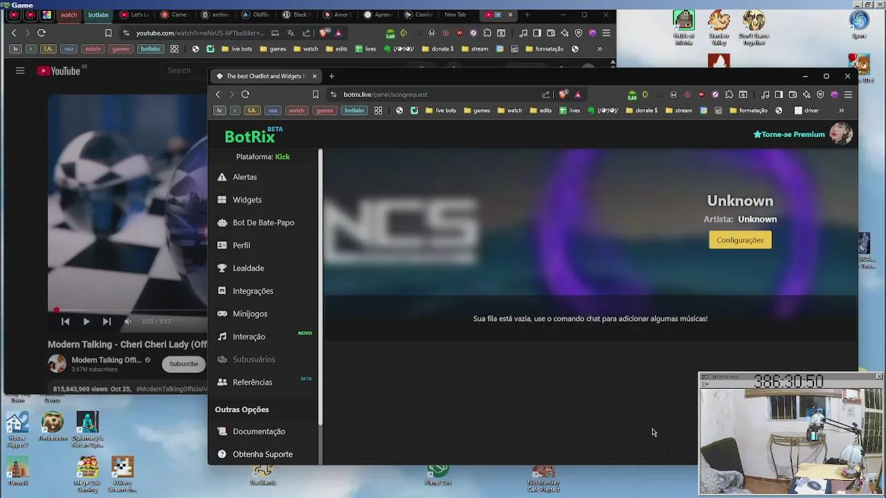
Task: Mute the YouTube player volume
Action: (x=127, y=322)
